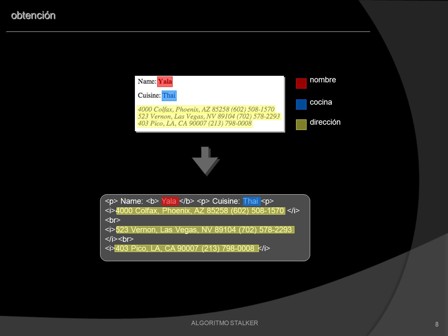Click the slide number 8
This screenshot has height=336, width=448.
pyautogui.click(x=437, y=324)
